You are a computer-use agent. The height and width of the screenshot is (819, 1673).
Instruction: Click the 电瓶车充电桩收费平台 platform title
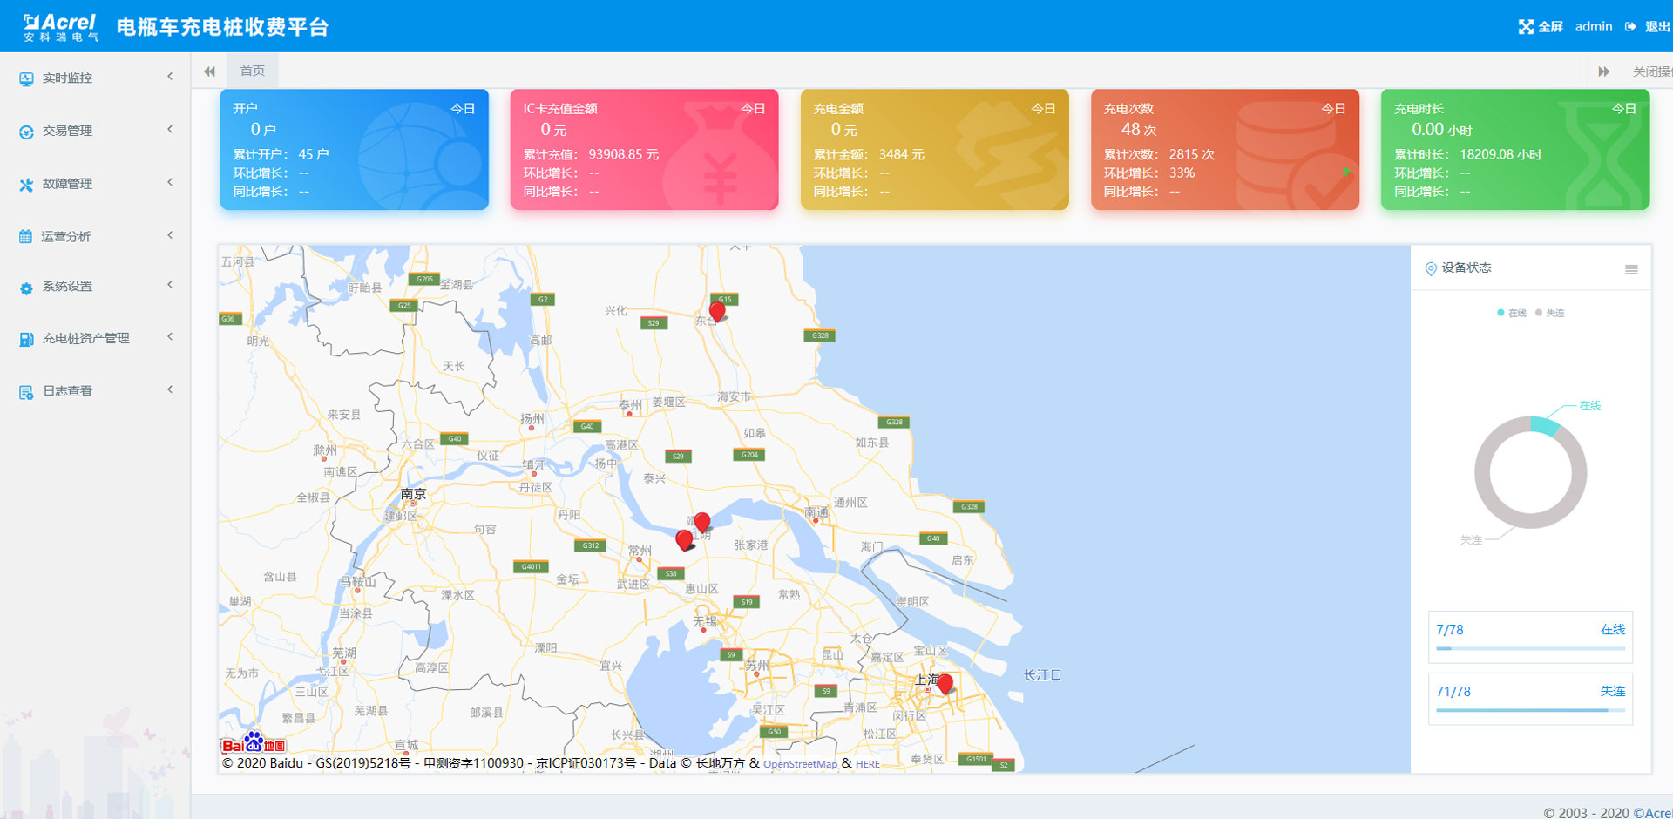coord(222,27)
